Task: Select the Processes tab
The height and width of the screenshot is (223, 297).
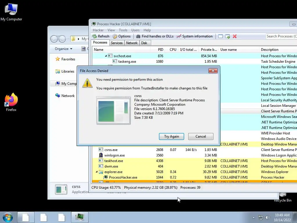Action: point(100,42)
